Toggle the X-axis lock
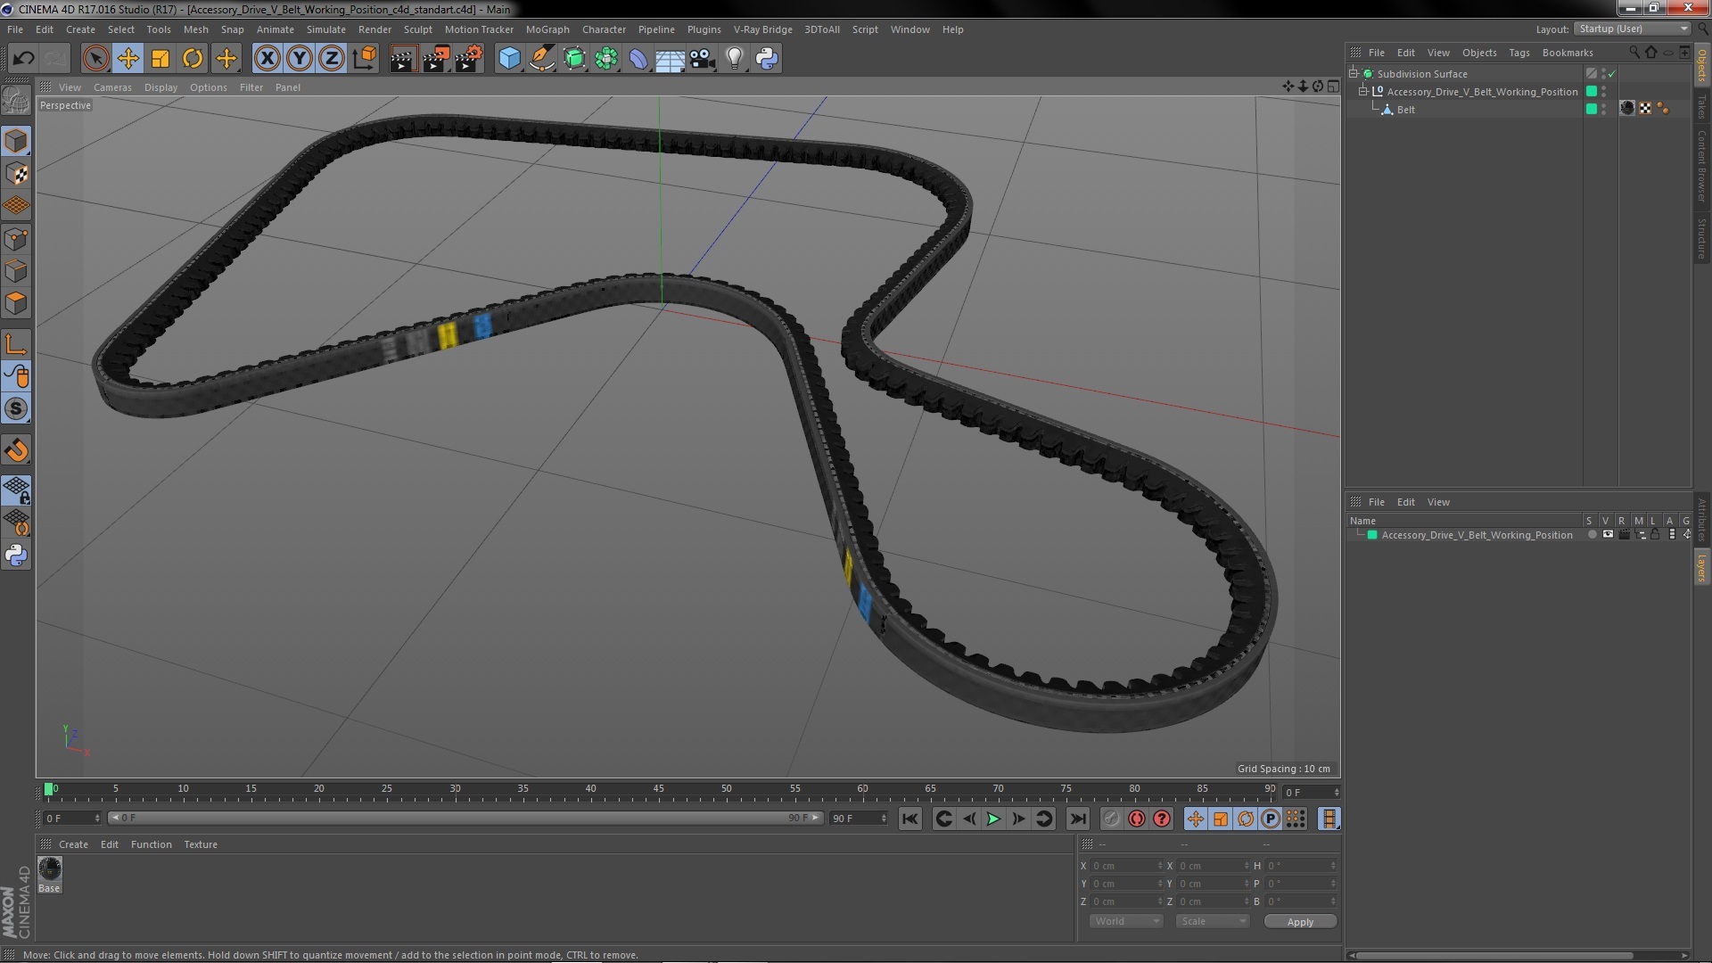Image resolution: width=1712 pixels, height=963 pixels. (x=267, y=59)
